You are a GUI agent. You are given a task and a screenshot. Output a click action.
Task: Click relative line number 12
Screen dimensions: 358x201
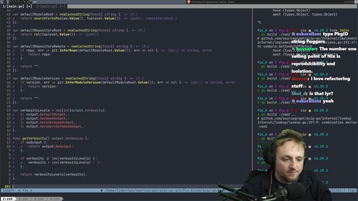click(9, 138)
